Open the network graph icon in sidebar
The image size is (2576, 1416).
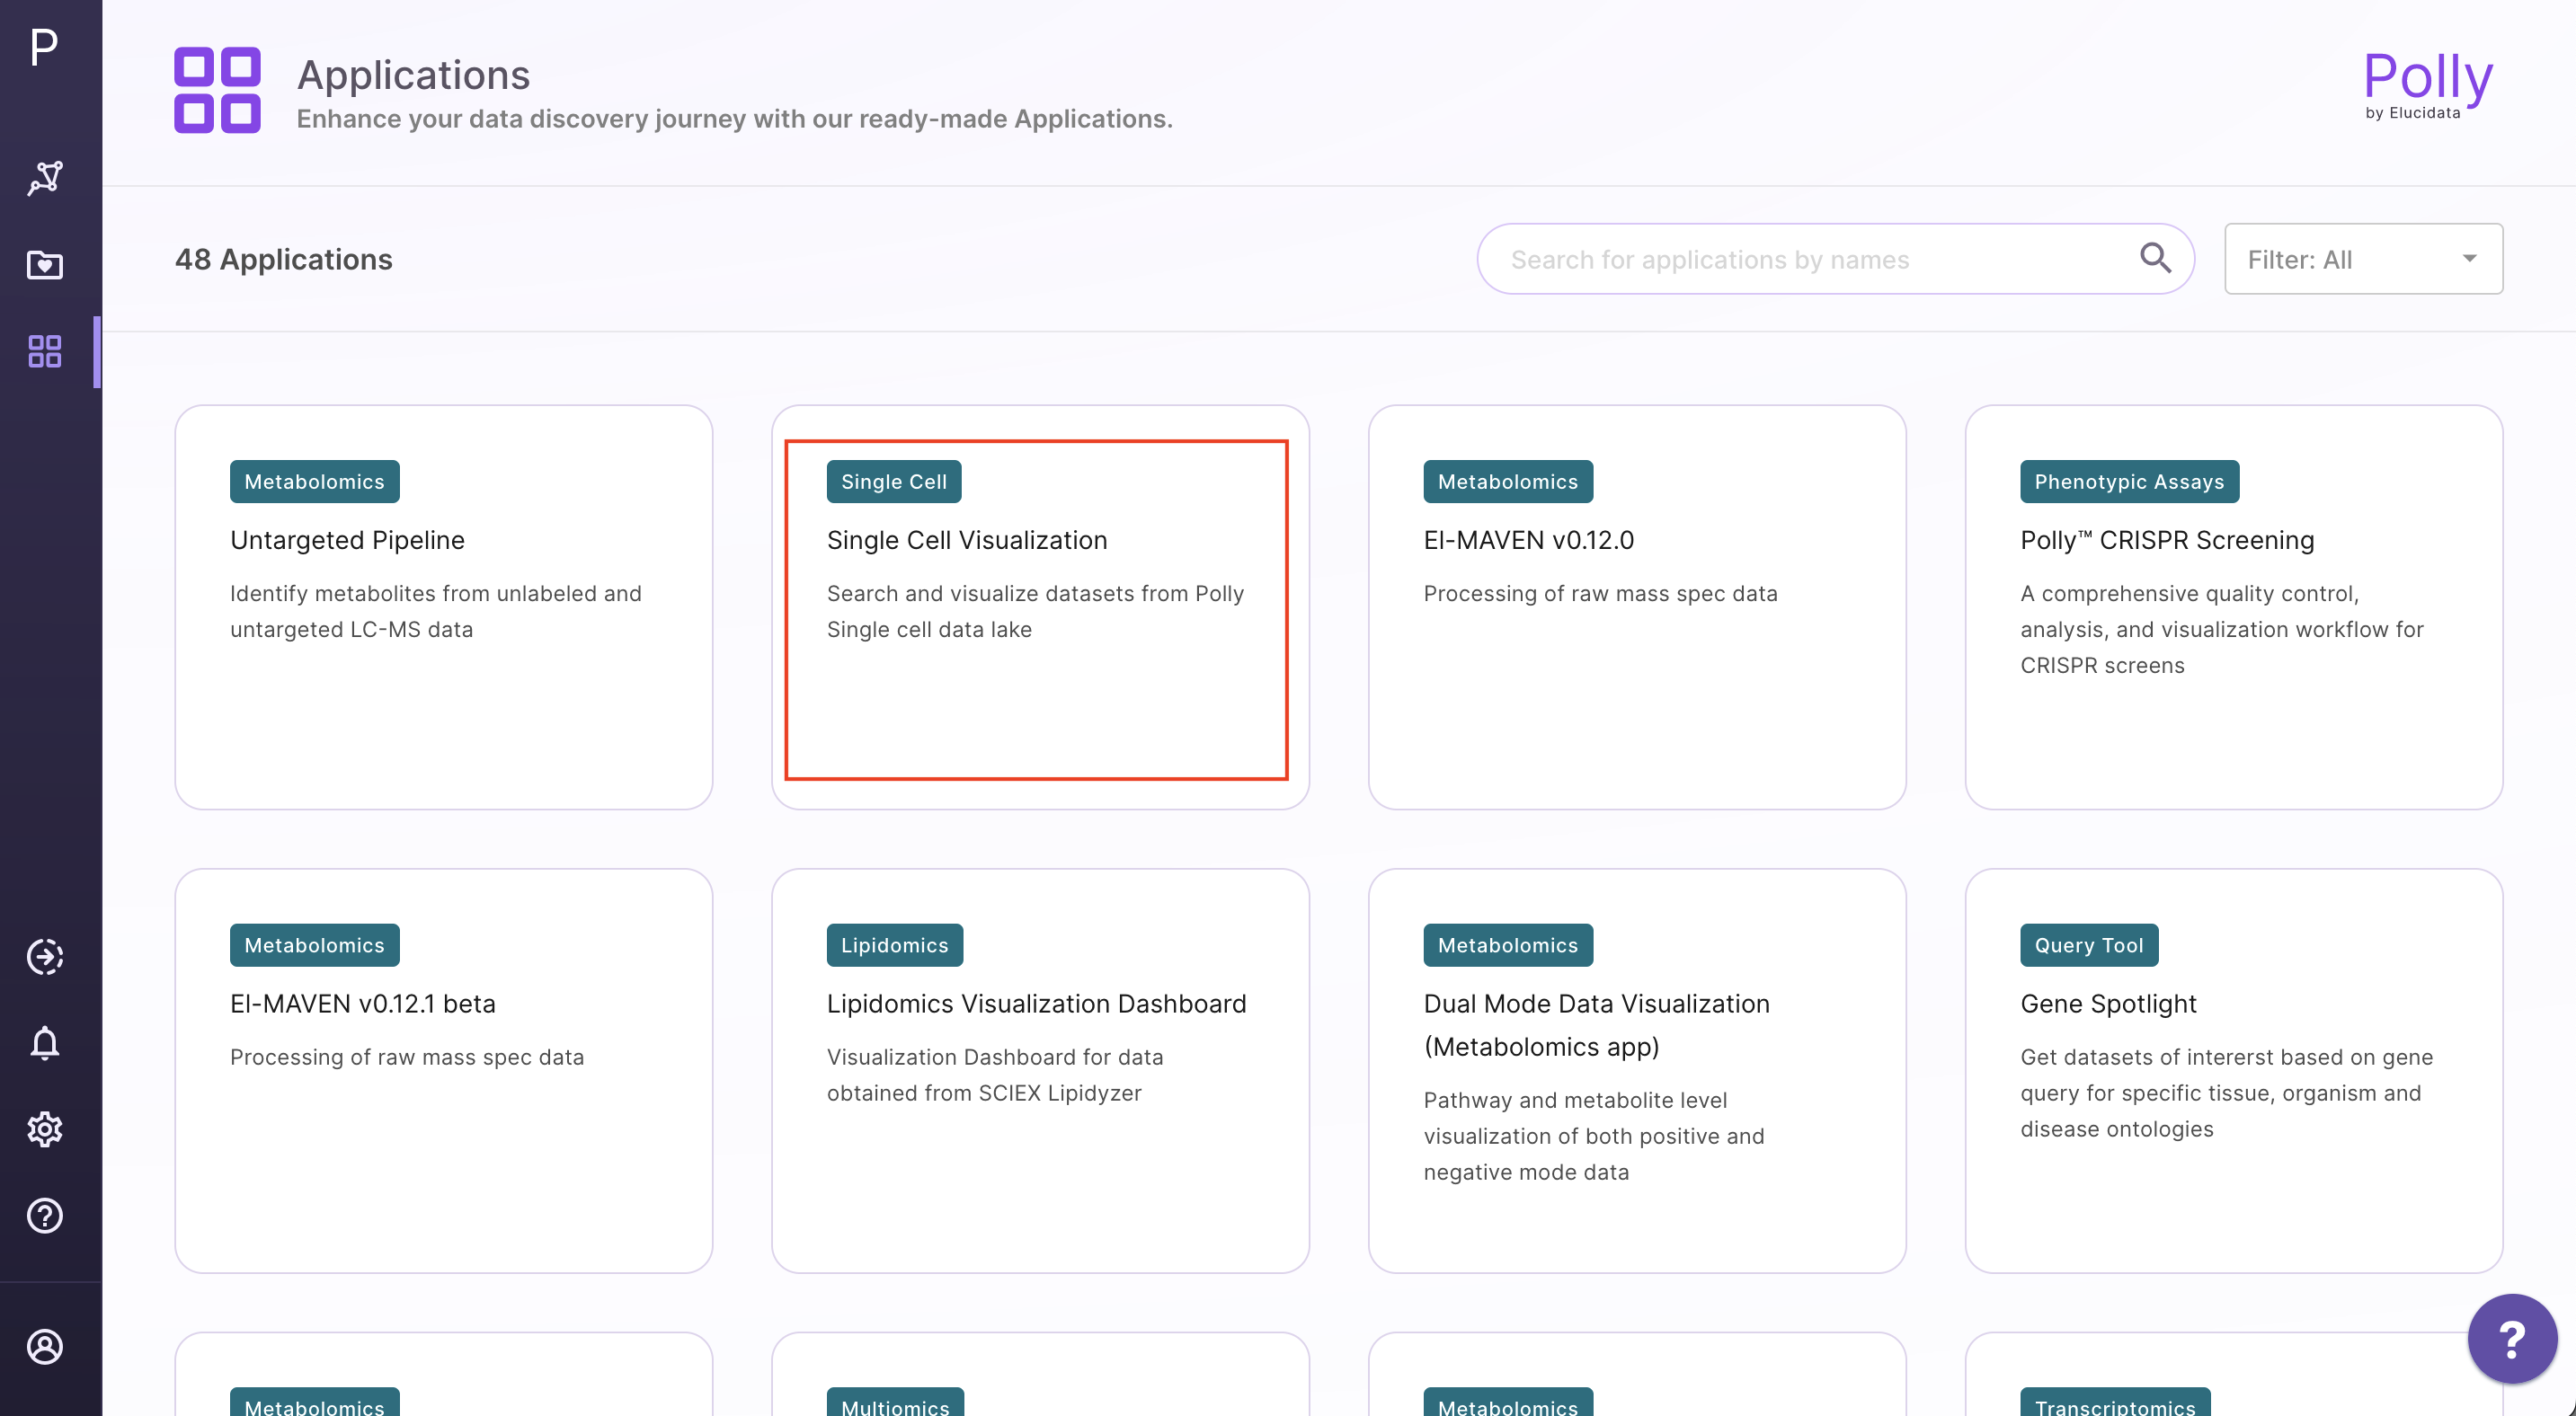(45, 178)
